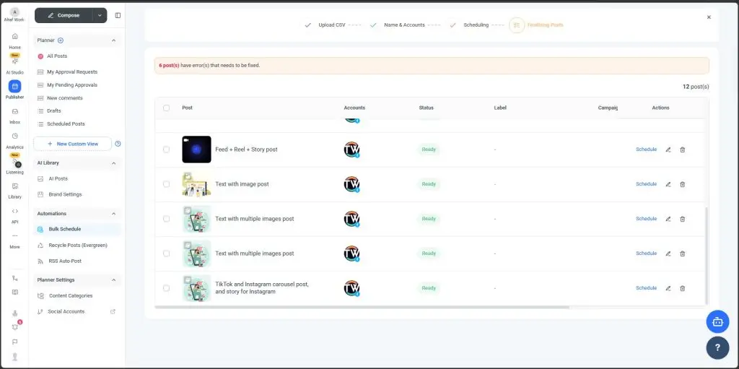Click the Altaf Work workspace avatar

[14, 12]
